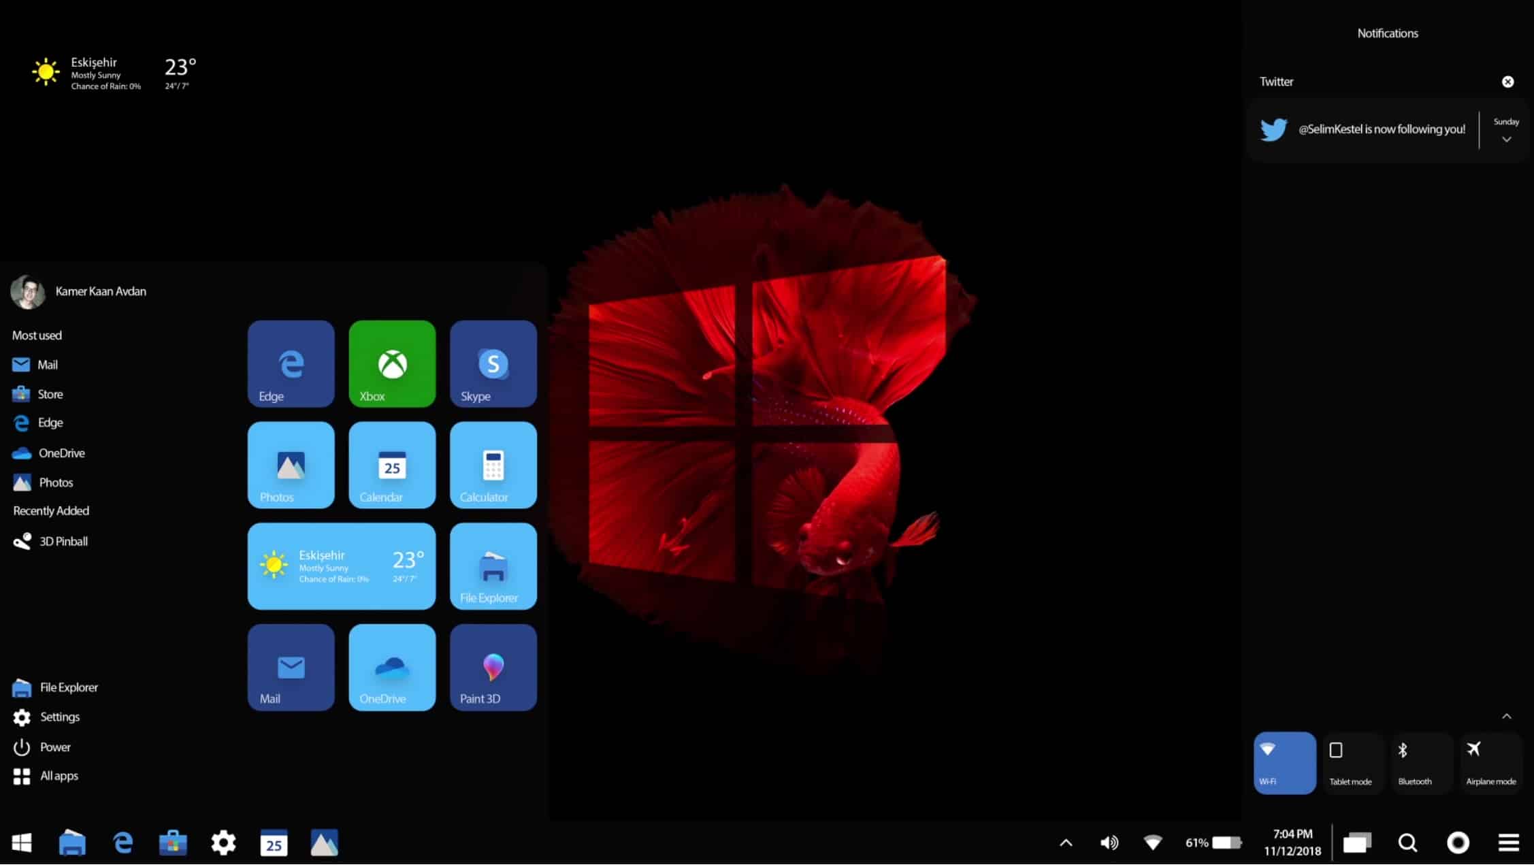The width and height of the screenshot is (1534, 867).
Task: Select Power menu option
Action: point(54,746)
